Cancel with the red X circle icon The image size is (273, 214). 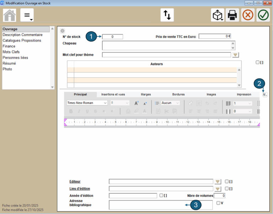(248, 15)
